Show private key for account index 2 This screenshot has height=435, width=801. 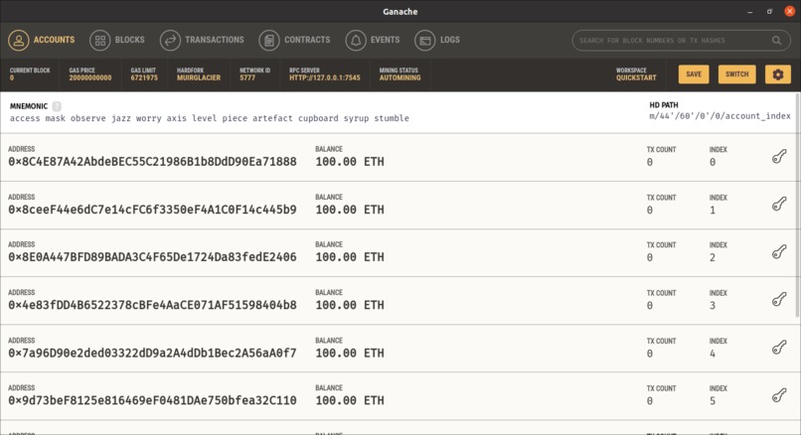coord(779,252)
